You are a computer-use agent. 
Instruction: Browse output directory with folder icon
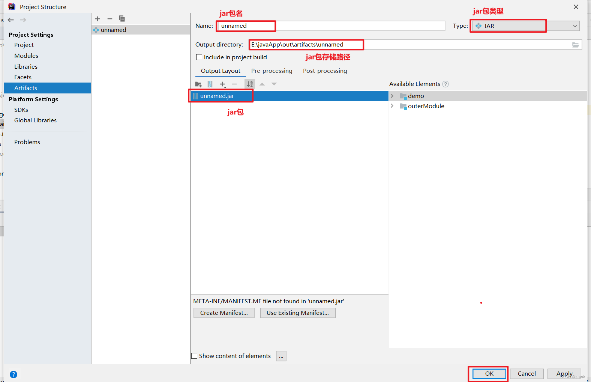576,45
